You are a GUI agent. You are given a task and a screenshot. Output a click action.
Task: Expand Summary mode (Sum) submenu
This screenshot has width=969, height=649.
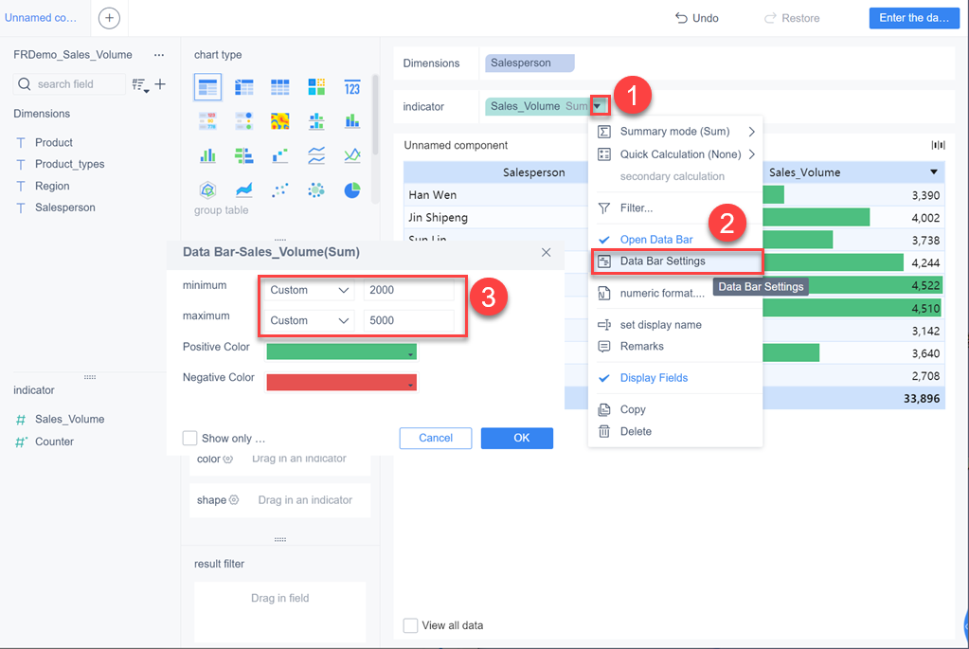pyautogui.click(x=675, y=132)
